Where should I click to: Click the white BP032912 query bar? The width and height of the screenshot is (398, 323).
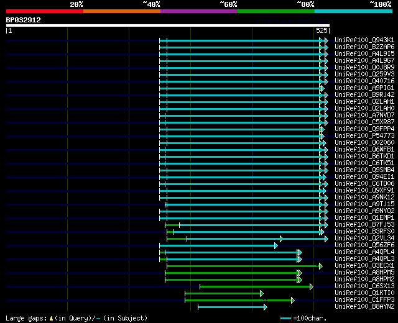click(x=168, y=25)
